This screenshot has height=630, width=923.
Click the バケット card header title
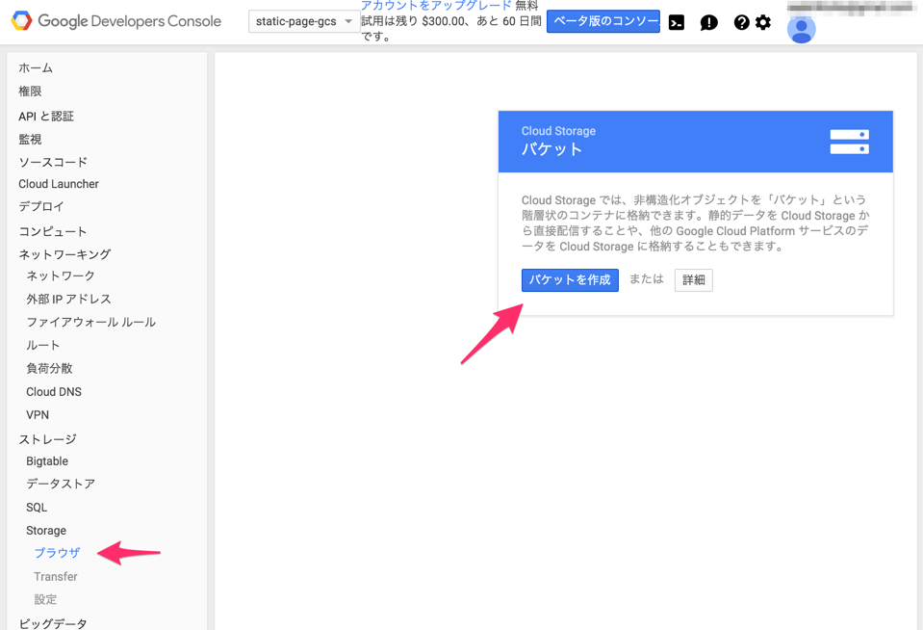tap(552, 149)
